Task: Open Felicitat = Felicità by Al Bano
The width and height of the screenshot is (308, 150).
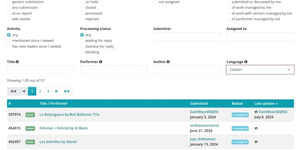Action: click(64, 128)
